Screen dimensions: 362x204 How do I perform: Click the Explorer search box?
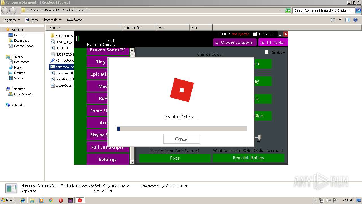click(x=324, y=10)
